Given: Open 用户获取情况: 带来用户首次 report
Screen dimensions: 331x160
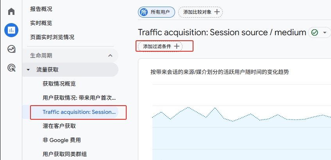Looking at the screenshot, I should [79, 98].
